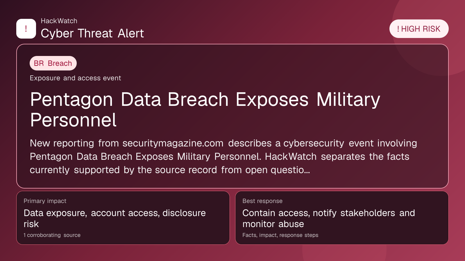Click the securitymagazine.com source mention
This screenshot has height=261, width=465.
(x=173, y=143)
